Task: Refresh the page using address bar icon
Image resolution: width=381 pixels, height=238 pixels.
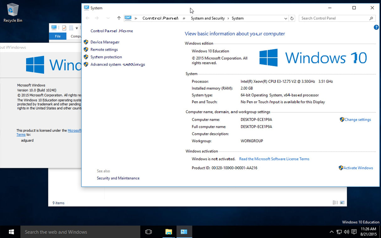Action: coord(292,18)
